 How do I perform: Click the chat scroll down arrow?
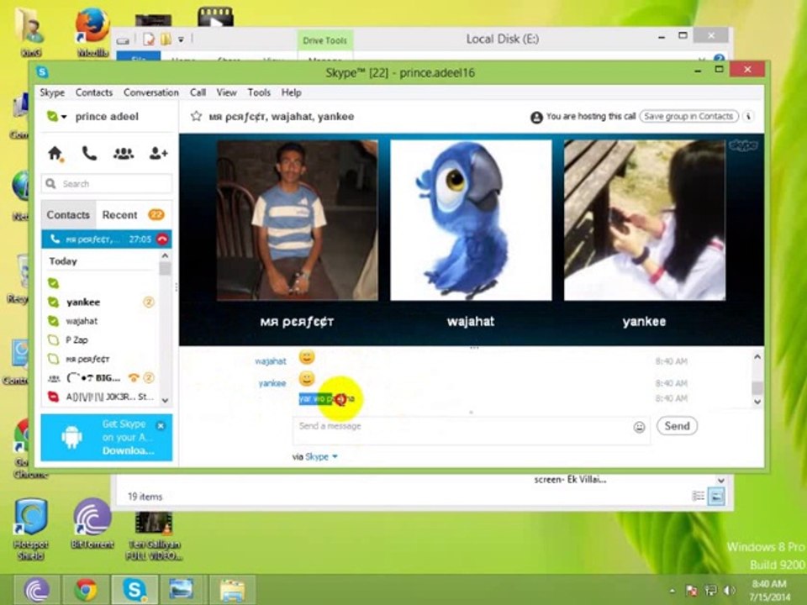coord(757,402)
